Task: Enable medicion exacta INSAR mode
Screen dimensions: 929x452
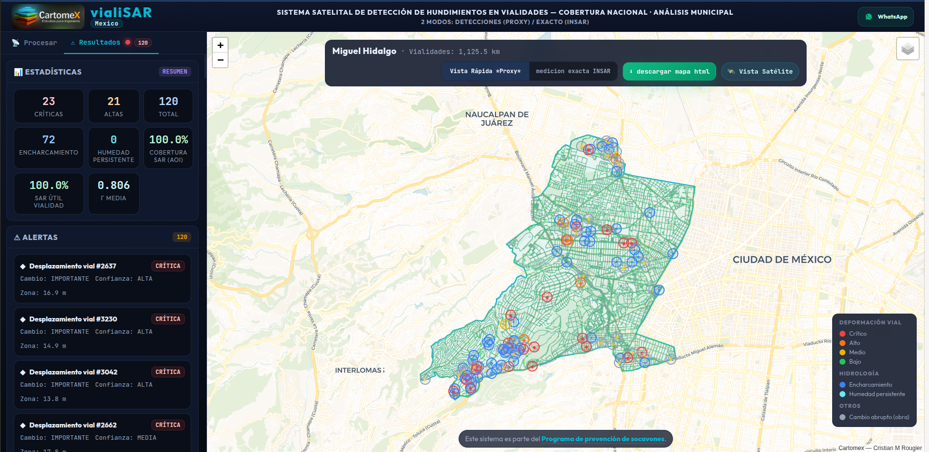Action: 573,71
